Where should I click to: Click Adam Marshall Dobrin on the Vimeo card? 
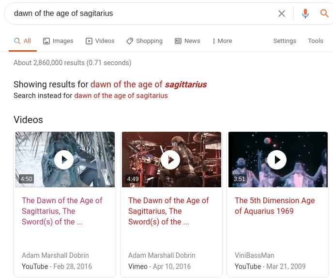pos(162,255)
